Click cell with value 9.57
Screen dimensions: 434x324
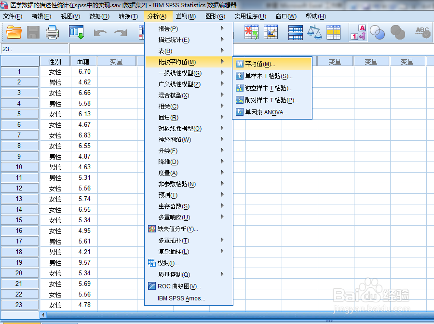[x=84, y=262]
